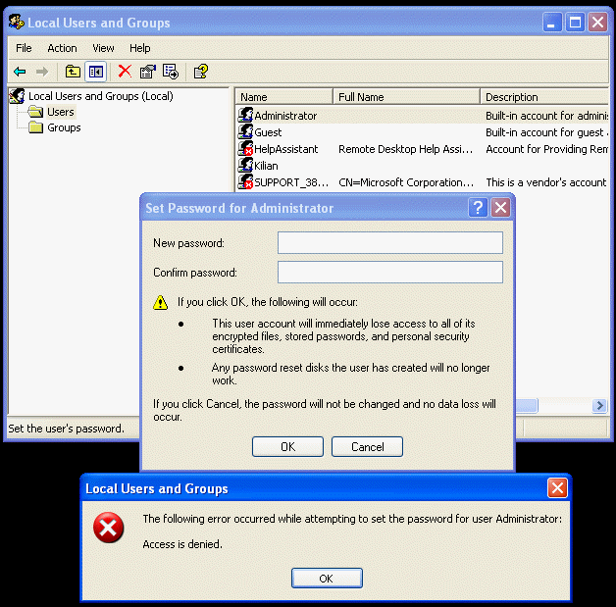Toggle the Show/Hide Console Tree icon
The width and height of the screenshot is (616, 607).
click(x=95, y=71)
